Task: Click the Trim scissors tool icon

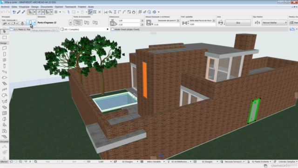Action: [106, 12]
